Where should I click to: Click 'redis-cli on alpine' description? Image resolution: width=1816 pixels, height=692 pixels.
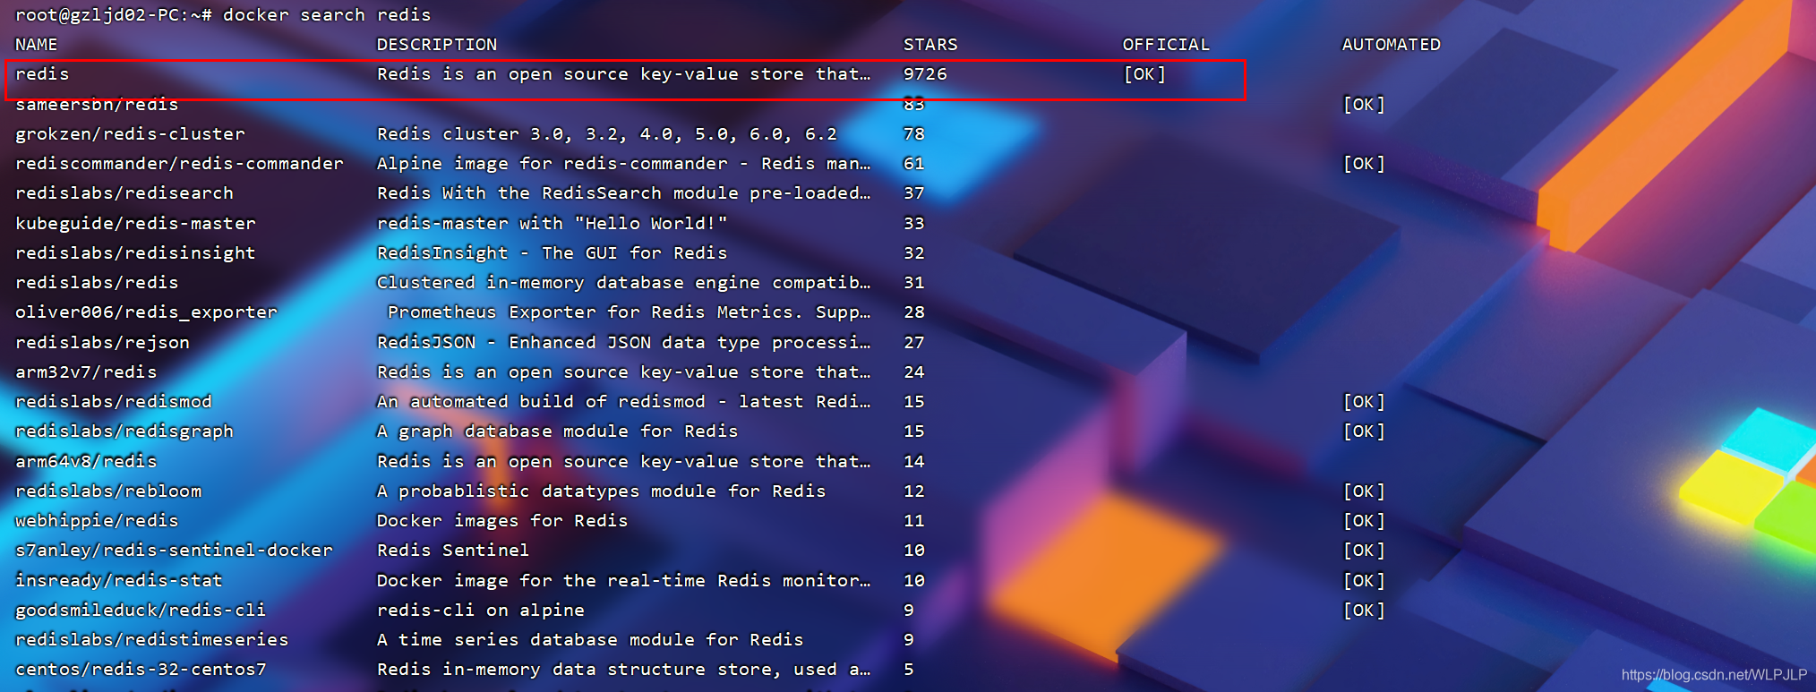click(x=481, y=611)
